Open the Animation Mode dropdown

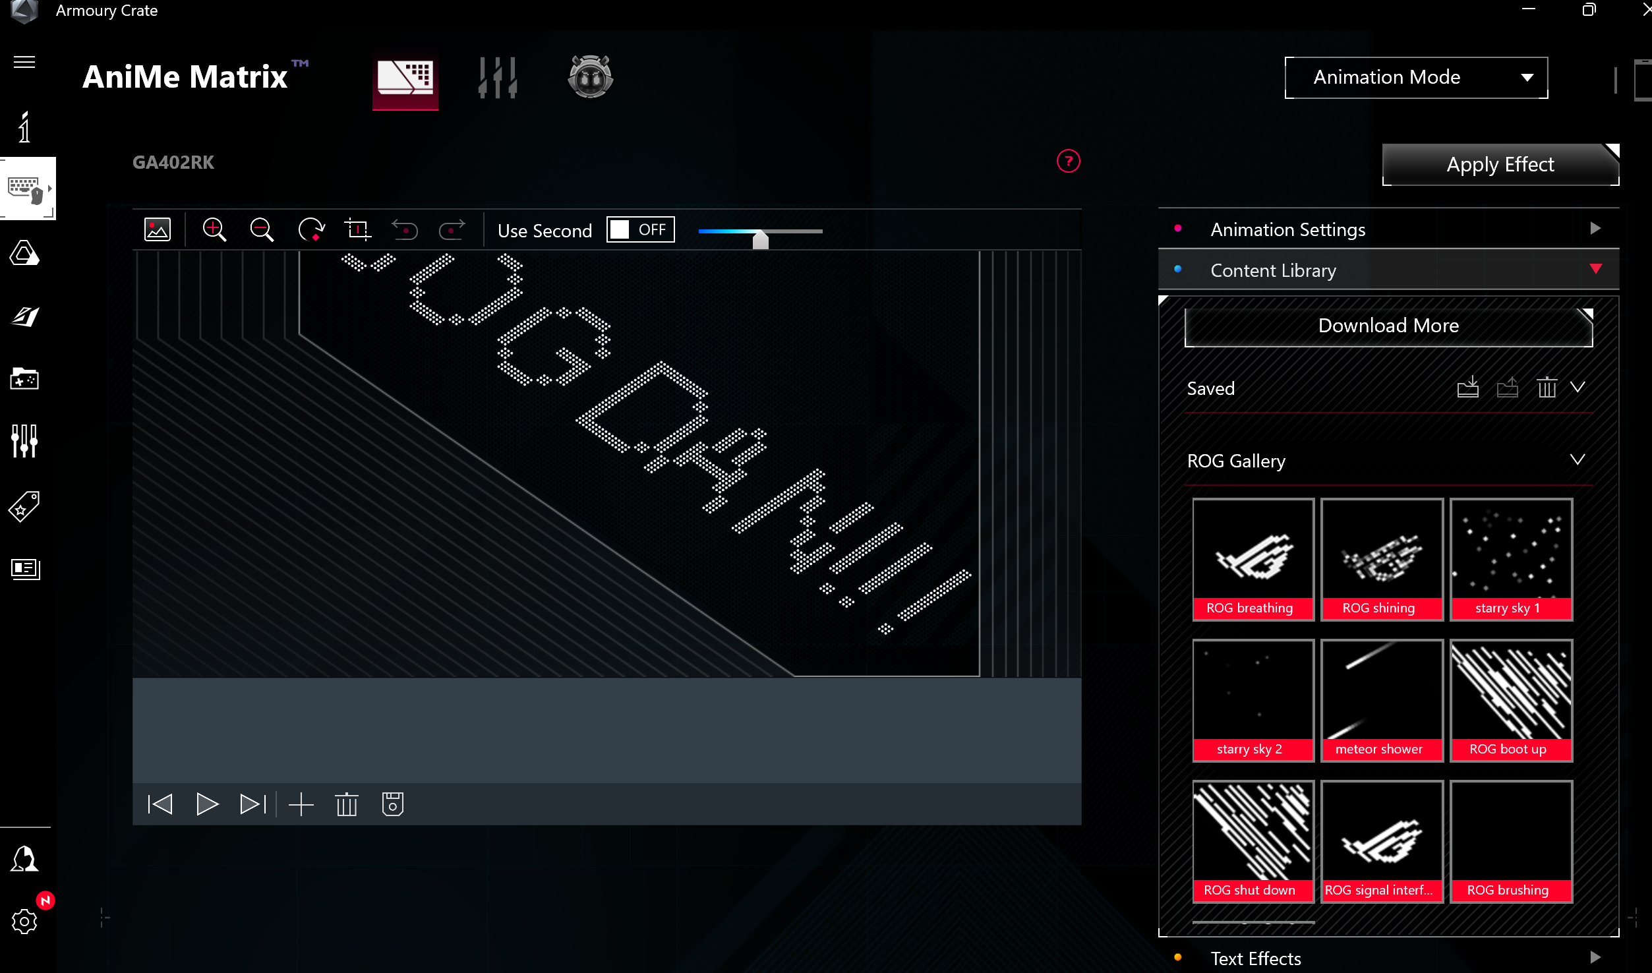pyautogui.click(x=1416, y=77)
